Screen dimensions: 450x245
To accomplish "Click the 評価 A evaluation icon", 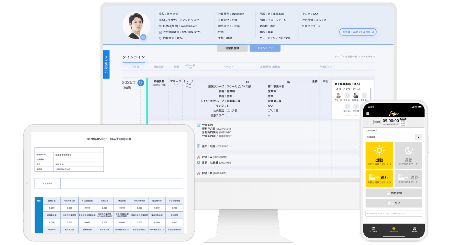I will (199, 157).
